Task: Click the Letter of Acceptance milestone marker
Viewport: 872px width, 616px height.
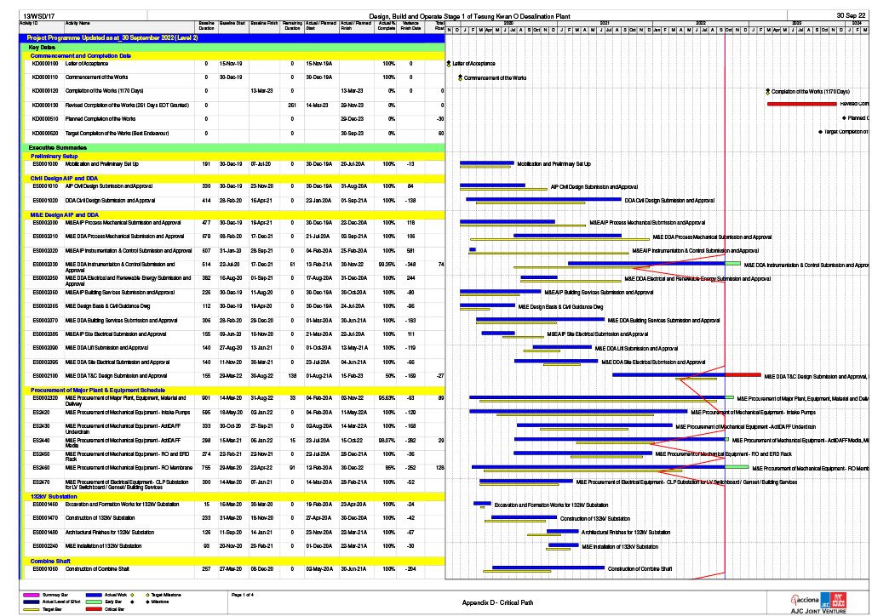Action: [x=448, y=64]
